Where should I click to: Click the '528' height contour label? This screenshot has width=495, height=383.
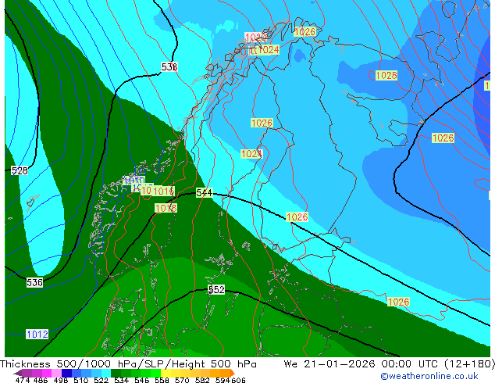pos(20,171)
